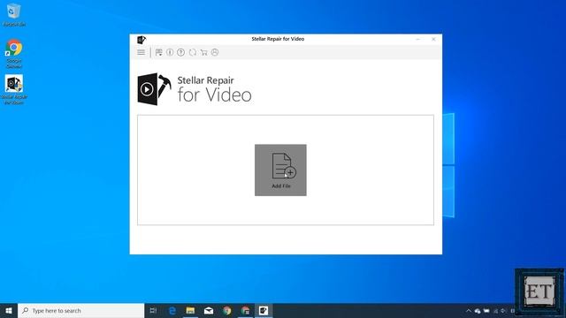Click the Type here to search box
This screenshot has width=566, height=318.
coord(80,310)
